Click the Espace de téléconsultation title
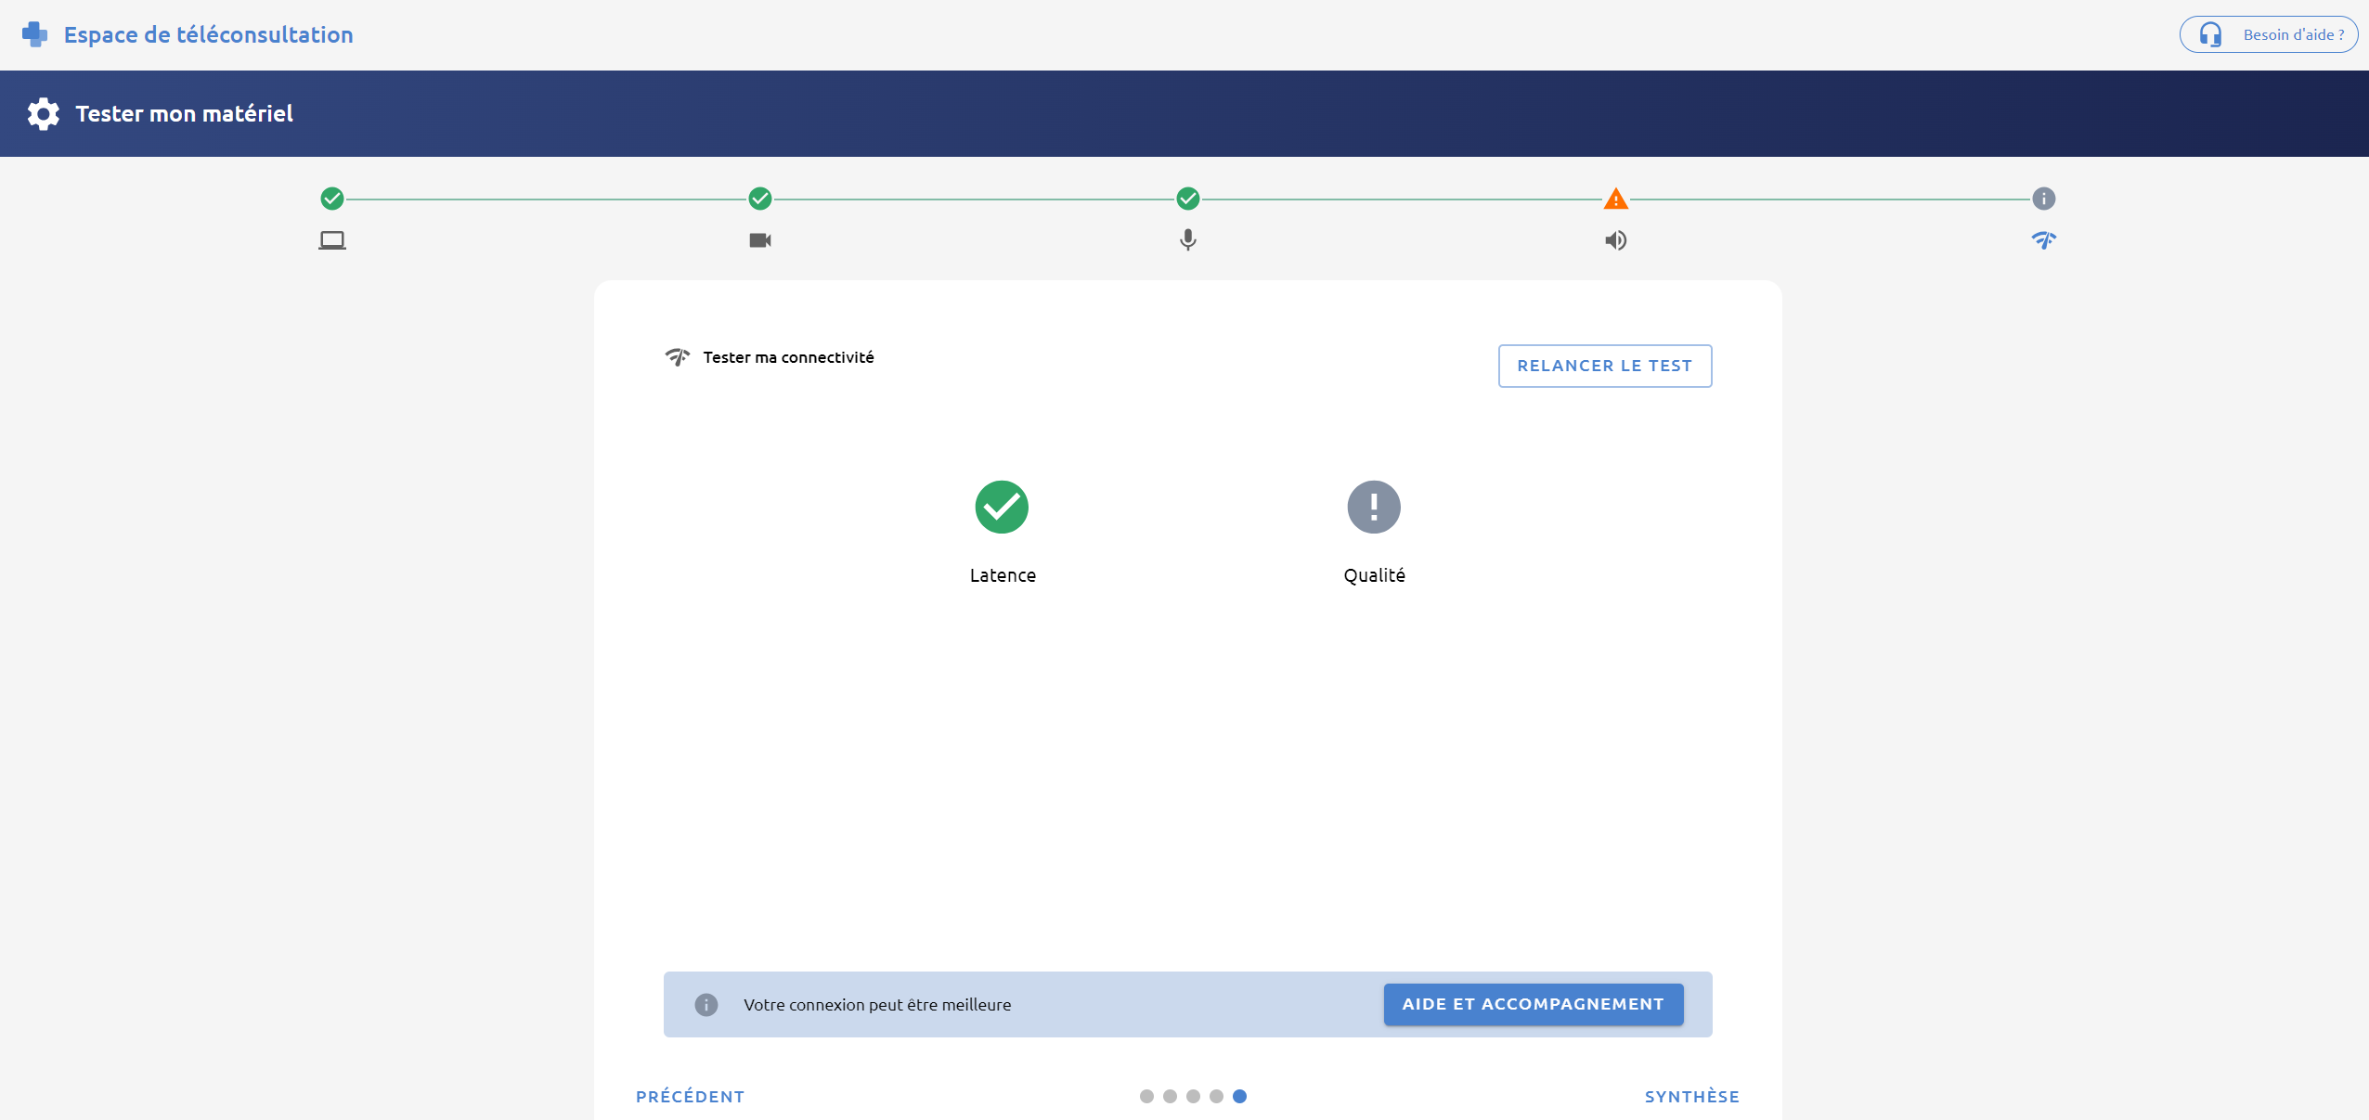The width and height of the screenshot is (2369, 1120). [x=209, y=34]
